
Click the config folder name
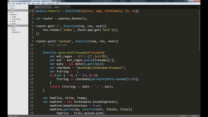point(14,17)
